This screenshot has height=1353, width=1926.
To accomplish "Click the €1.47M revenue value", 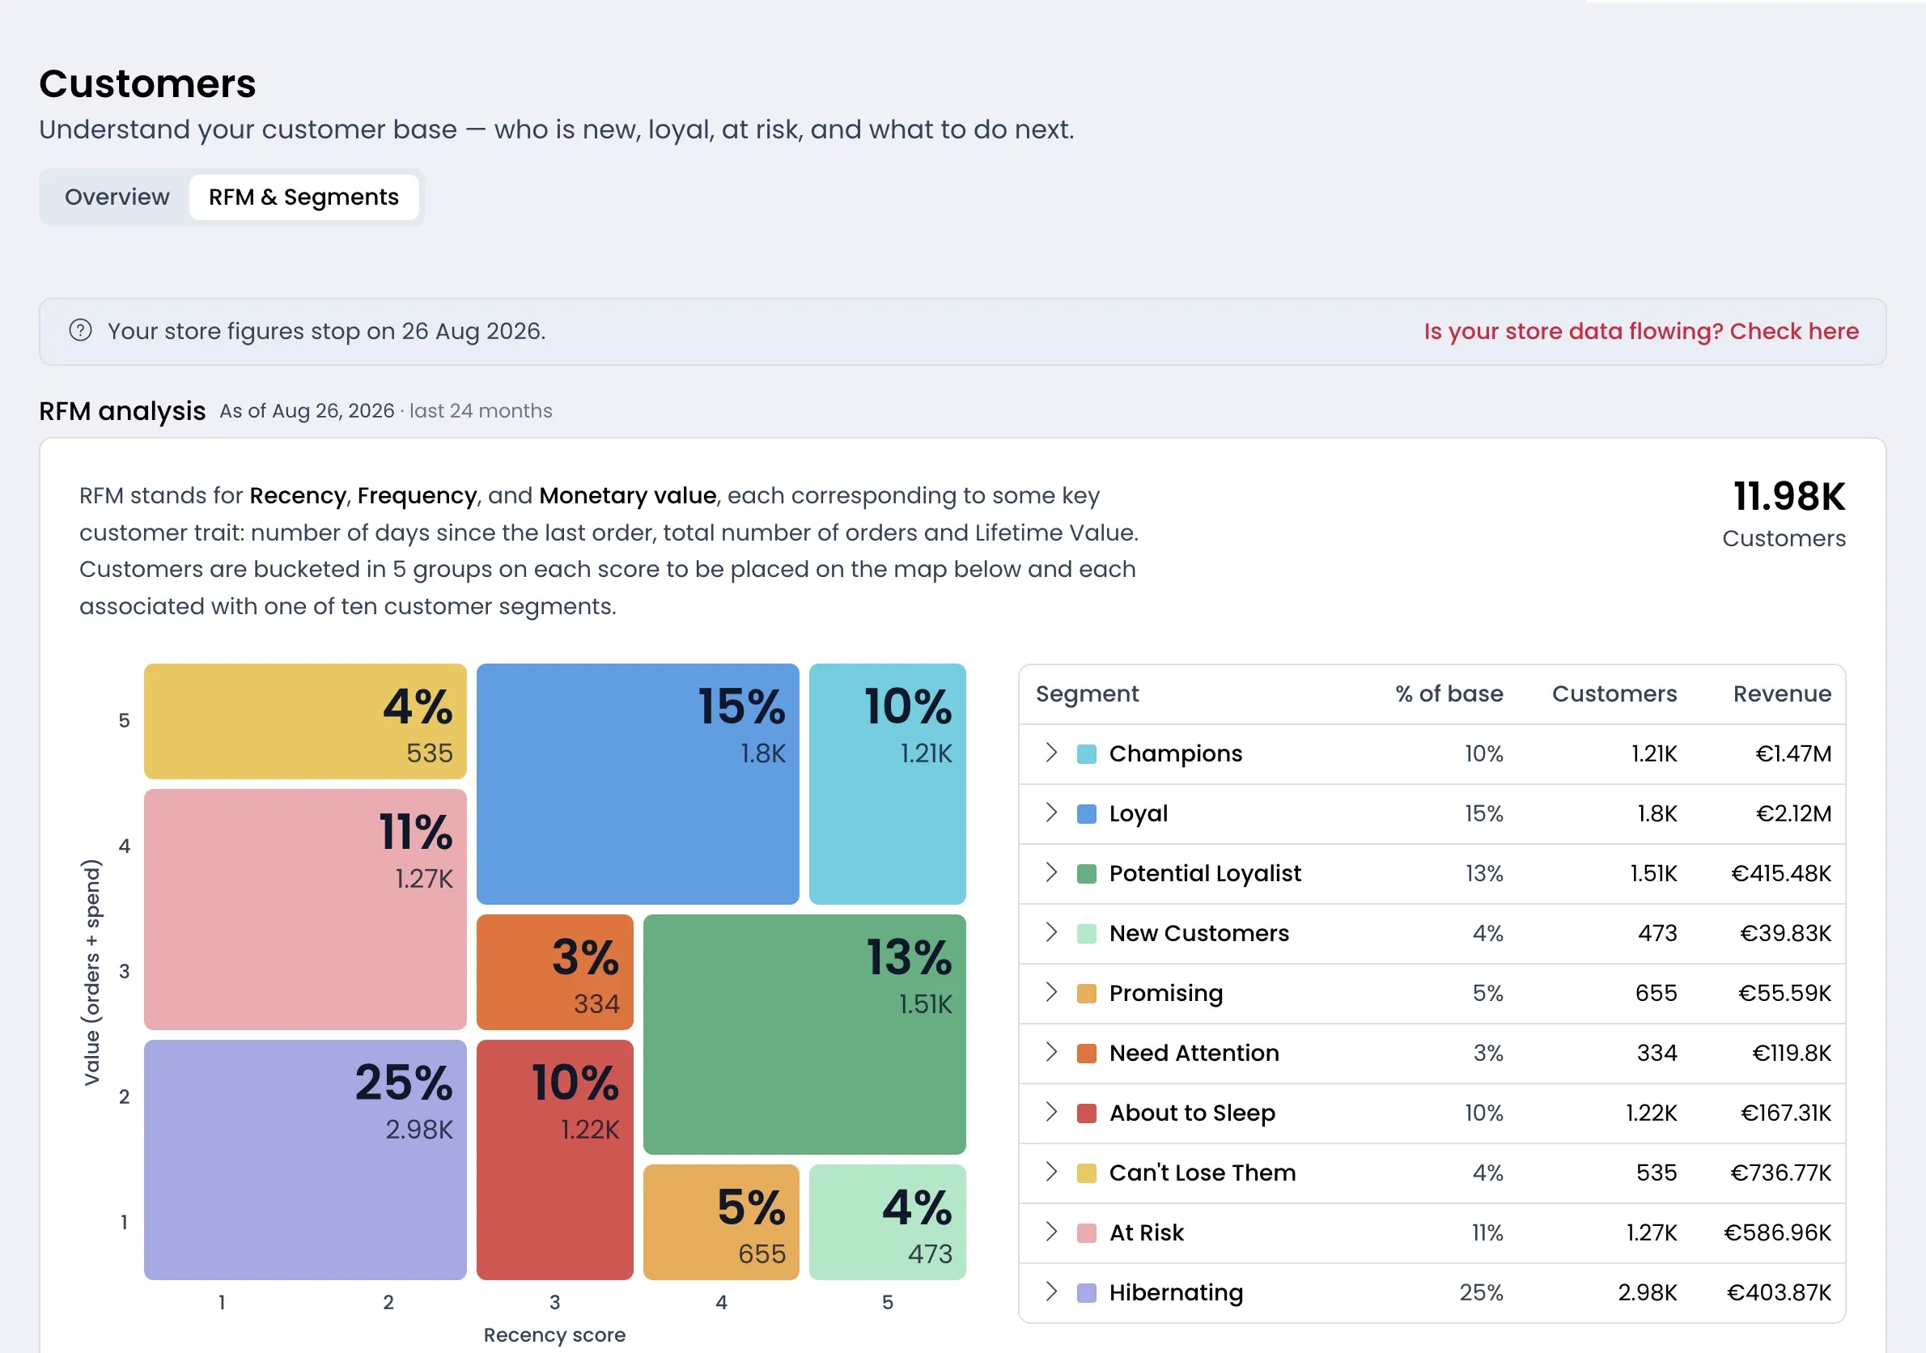I will point(1792,753).
